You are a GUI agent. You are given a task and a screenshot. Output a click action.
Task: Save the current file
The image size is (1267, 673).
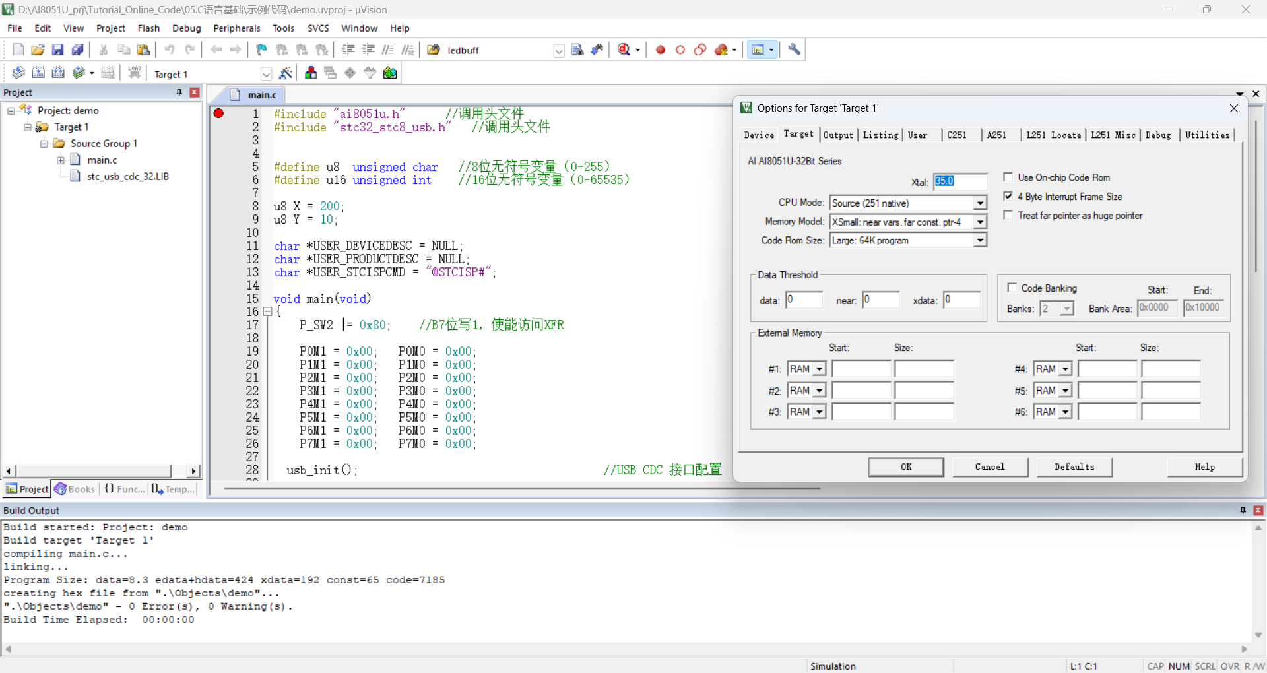coord(58,49)
